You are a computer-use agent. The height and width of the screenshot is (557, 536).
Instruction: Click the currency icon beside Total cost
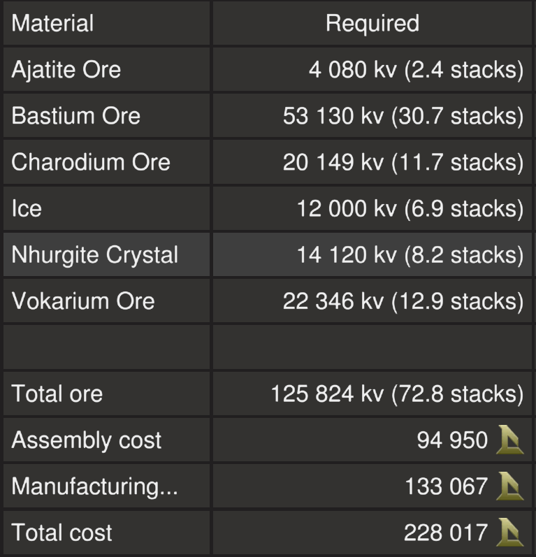click(x=509, y=533)
